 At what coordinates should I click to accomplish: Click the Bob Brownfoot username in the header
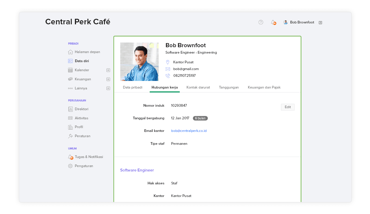coord(302,22)
